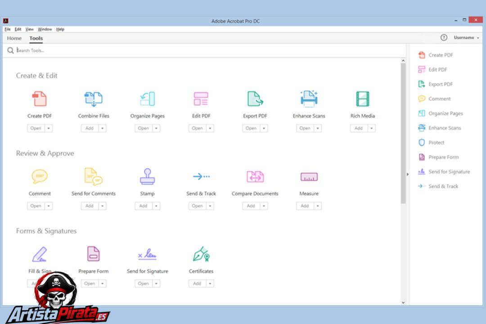Screen dimensions: 486x324
Task: Click the Open button under Send & Track
Action: 198,206
